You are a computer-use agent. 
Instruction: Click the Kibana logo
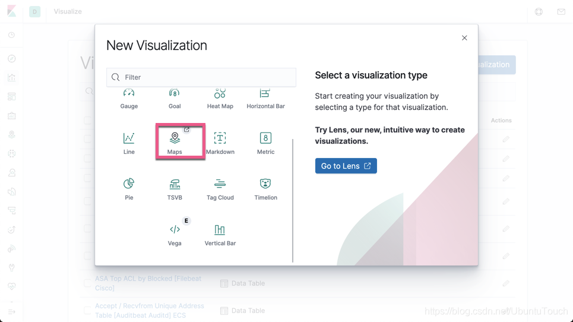click(x=12, y=11)
